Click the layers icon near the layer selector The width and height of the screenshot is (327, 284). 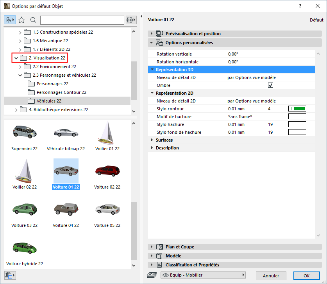coord(152,275)
